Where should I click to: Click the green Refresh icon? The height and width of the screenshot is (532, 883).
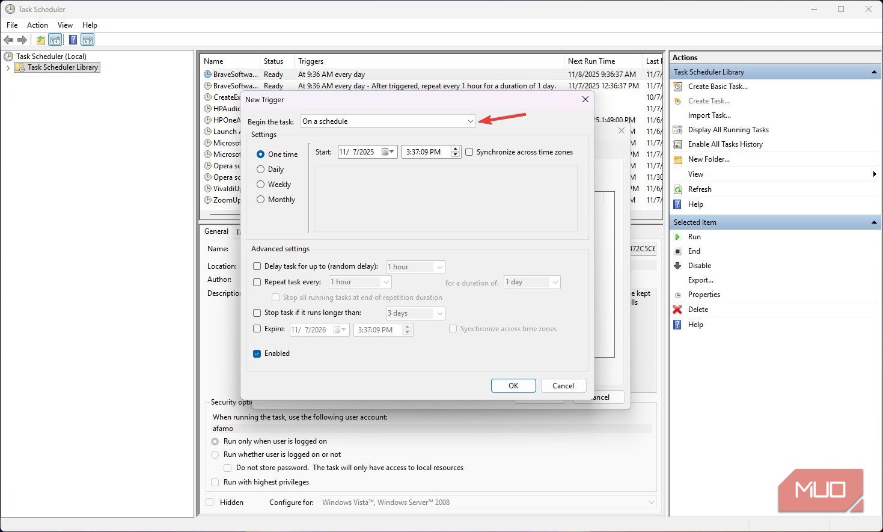[x=677, y=189]
